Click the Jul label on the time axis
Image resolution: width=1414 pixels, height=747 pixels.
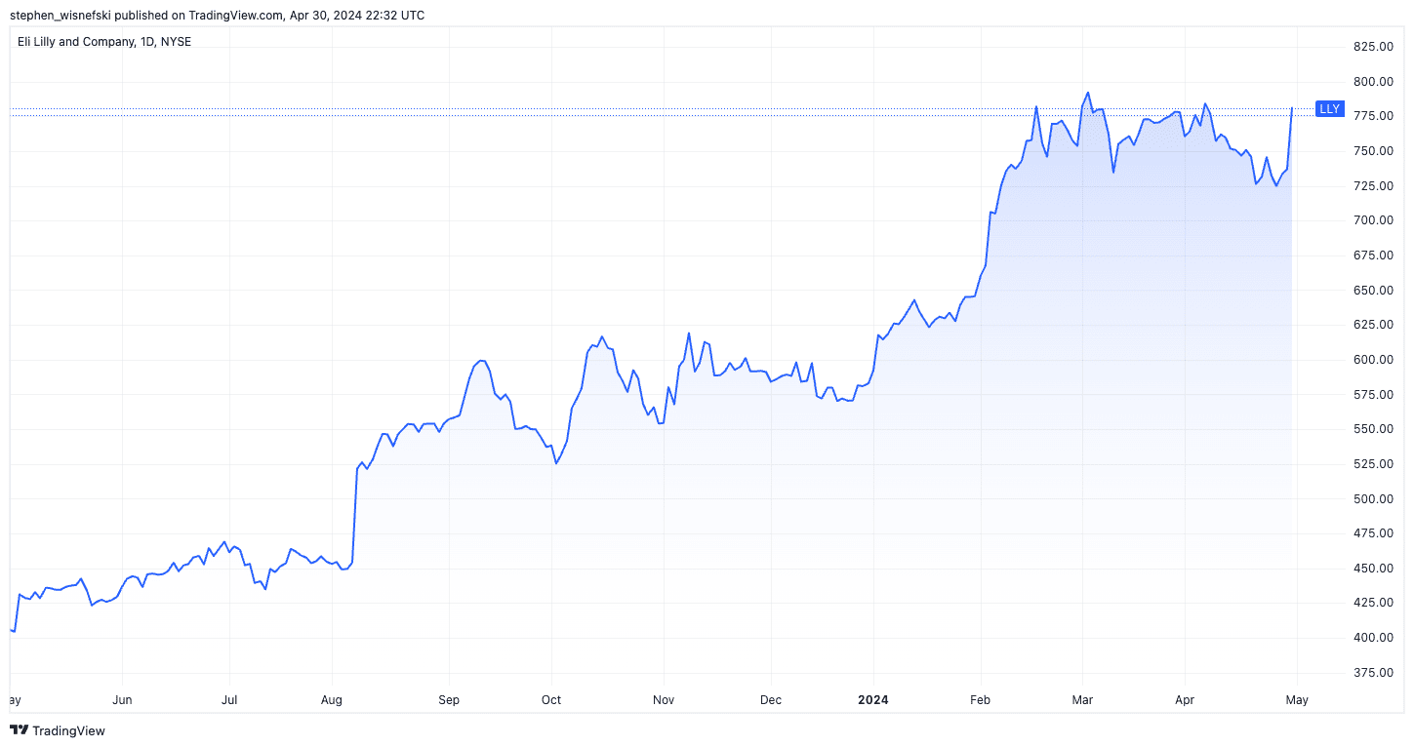pos(229,700)
